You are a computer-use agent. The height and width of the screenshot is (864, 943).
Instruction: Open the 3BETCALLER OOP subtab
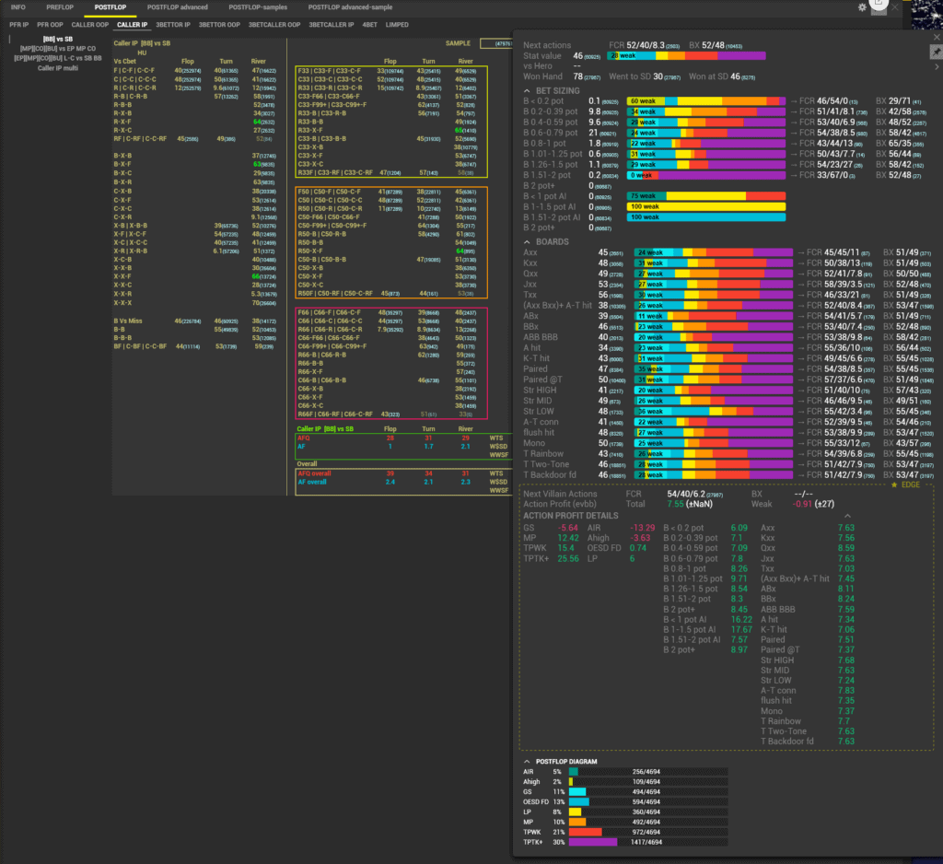[x=274, y=25]
